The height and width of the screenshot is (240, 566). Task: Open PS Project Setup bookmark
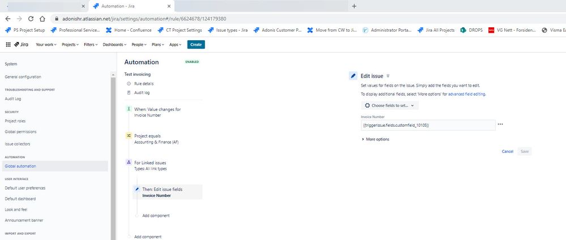click(x=25, y=31)
